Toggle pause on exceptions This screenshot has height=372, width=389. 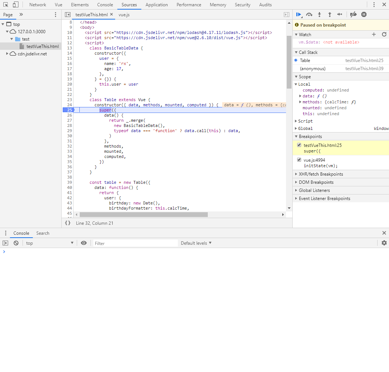364,15
